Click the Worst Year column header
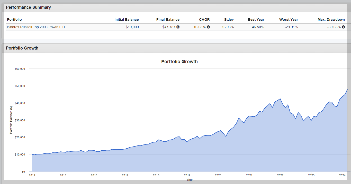The width and height of the screenshot is (351, 184). click(x=289, y=20)
